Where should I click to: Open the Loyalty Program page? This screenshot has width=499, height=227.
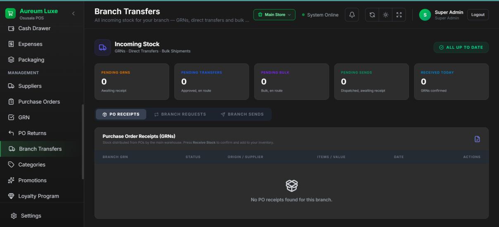(x=41, y=196)
